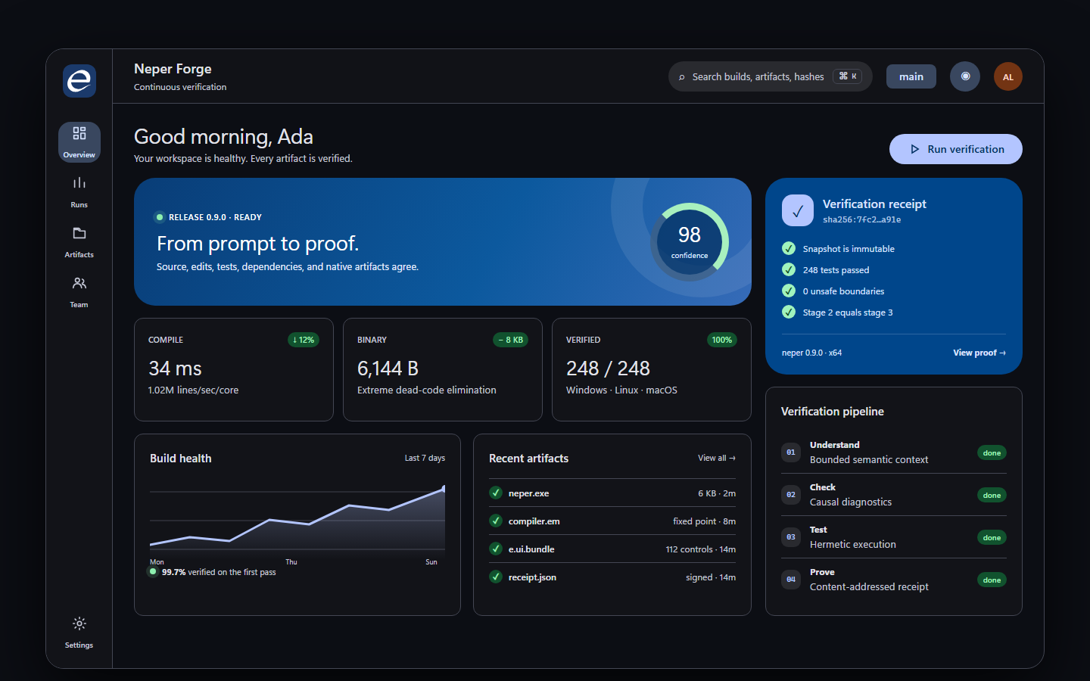Open View all recent artifacts
The image size is (1090, 681).
pyautogui.click(x=717, y=458)
